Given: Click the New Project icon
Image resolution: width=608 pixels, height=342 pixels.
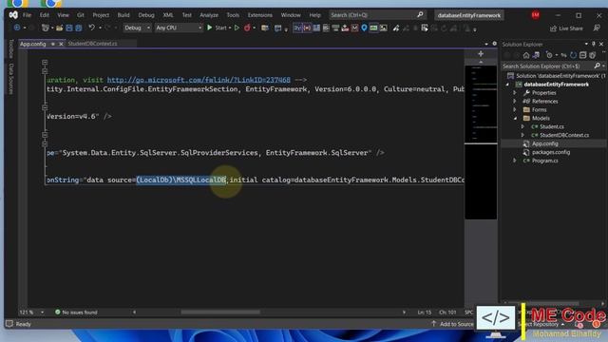Looking at the screenshot, I should coord(46,28).
